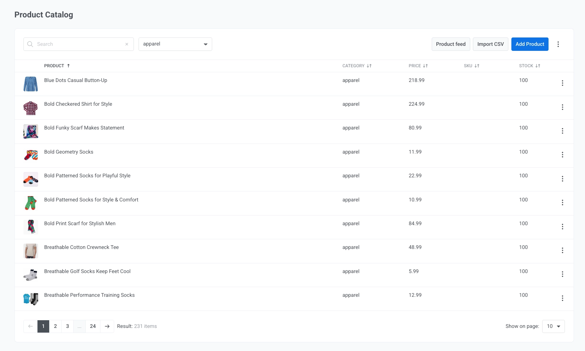Click the Result: 231 items text

click(137, 326)
